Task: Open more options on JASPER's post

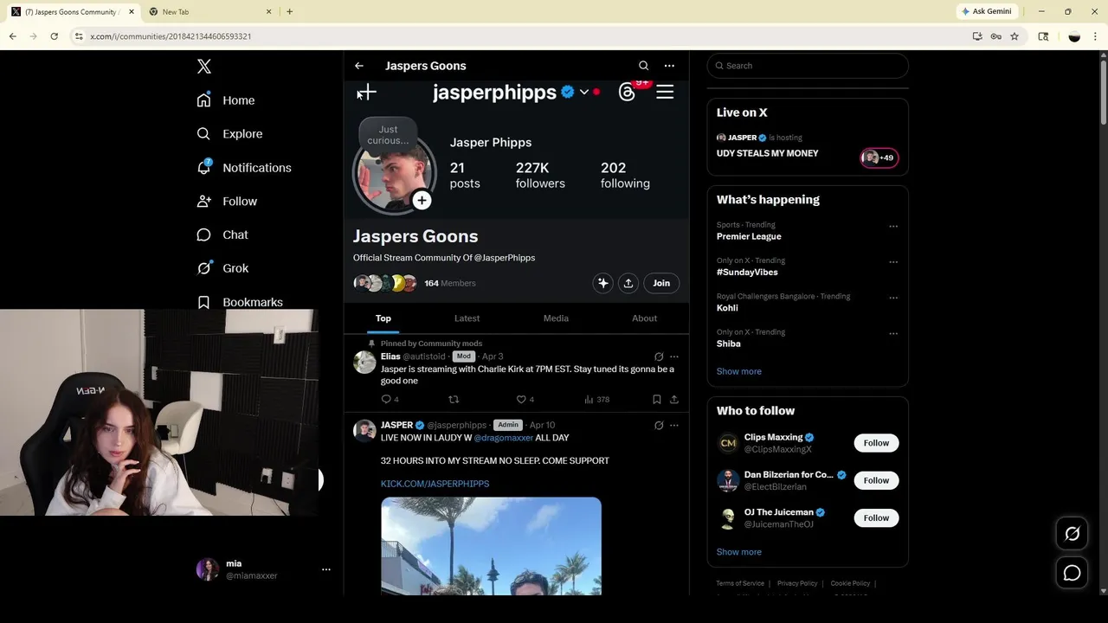Action: 674,425
